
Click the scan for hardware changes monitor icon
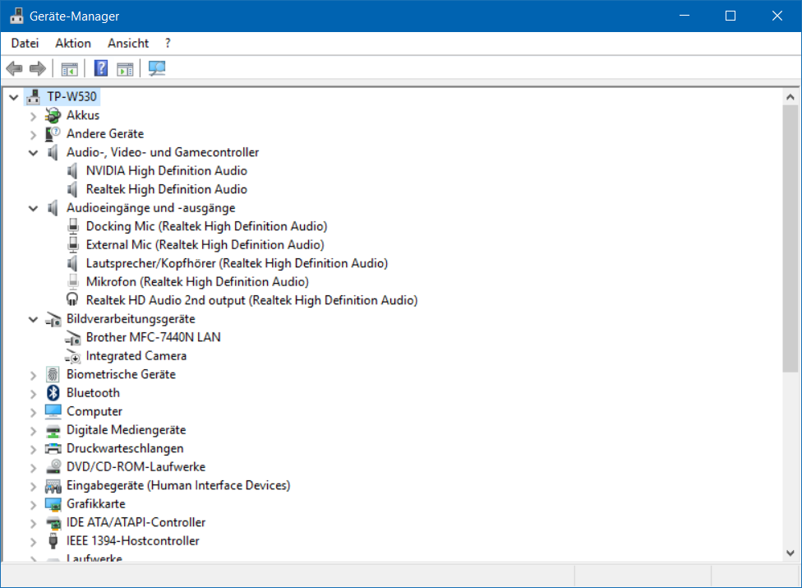click(x=157, y=68)
